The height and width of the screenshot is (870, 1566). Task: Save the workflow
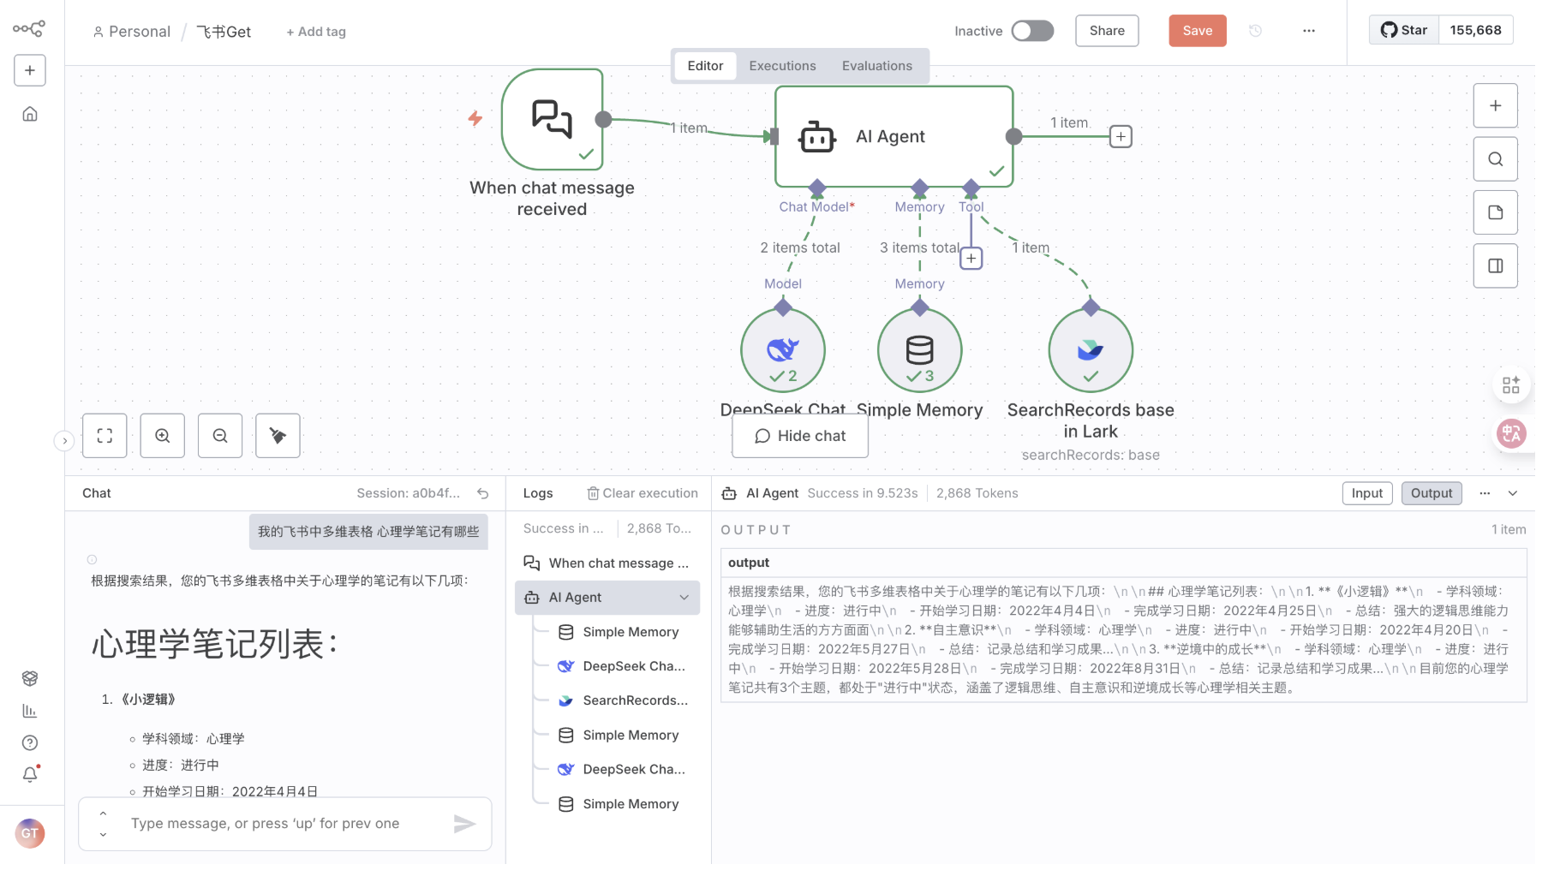(x=1197, y=30)
